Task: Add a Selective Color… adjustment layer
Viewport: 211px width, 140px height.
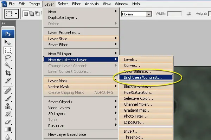Action: pos(146,98)
